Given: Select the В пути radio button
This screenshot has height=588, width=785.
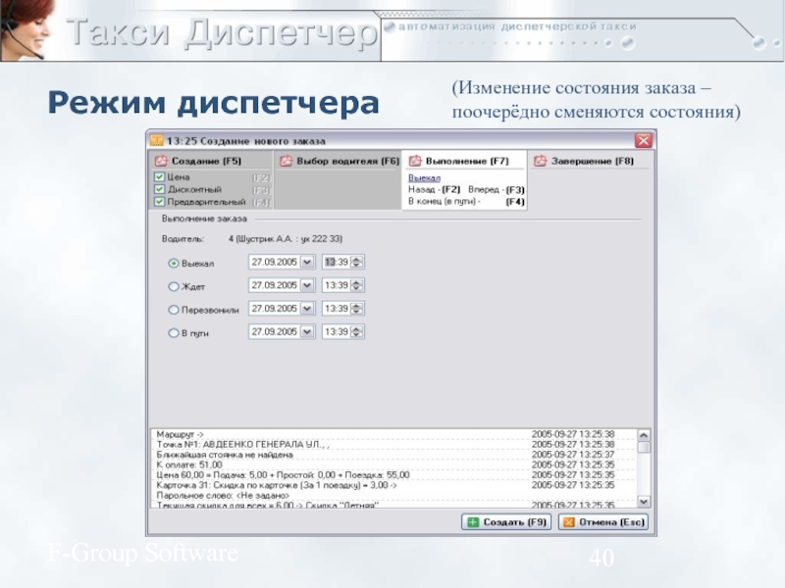Looking at the screenshot, I should click(x=174, y=333).
